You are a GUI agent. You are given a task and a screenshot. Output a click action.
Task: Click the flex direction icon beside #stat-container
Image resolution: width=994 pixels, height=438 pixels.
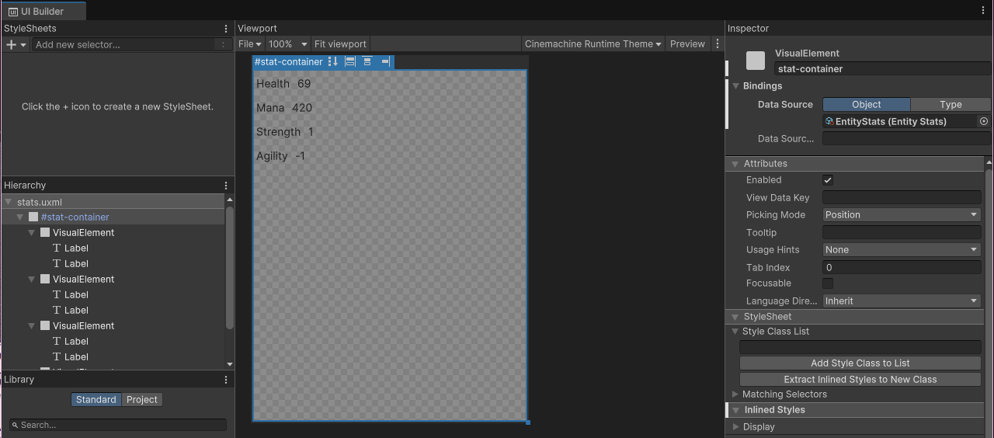[x=333, y=62]
